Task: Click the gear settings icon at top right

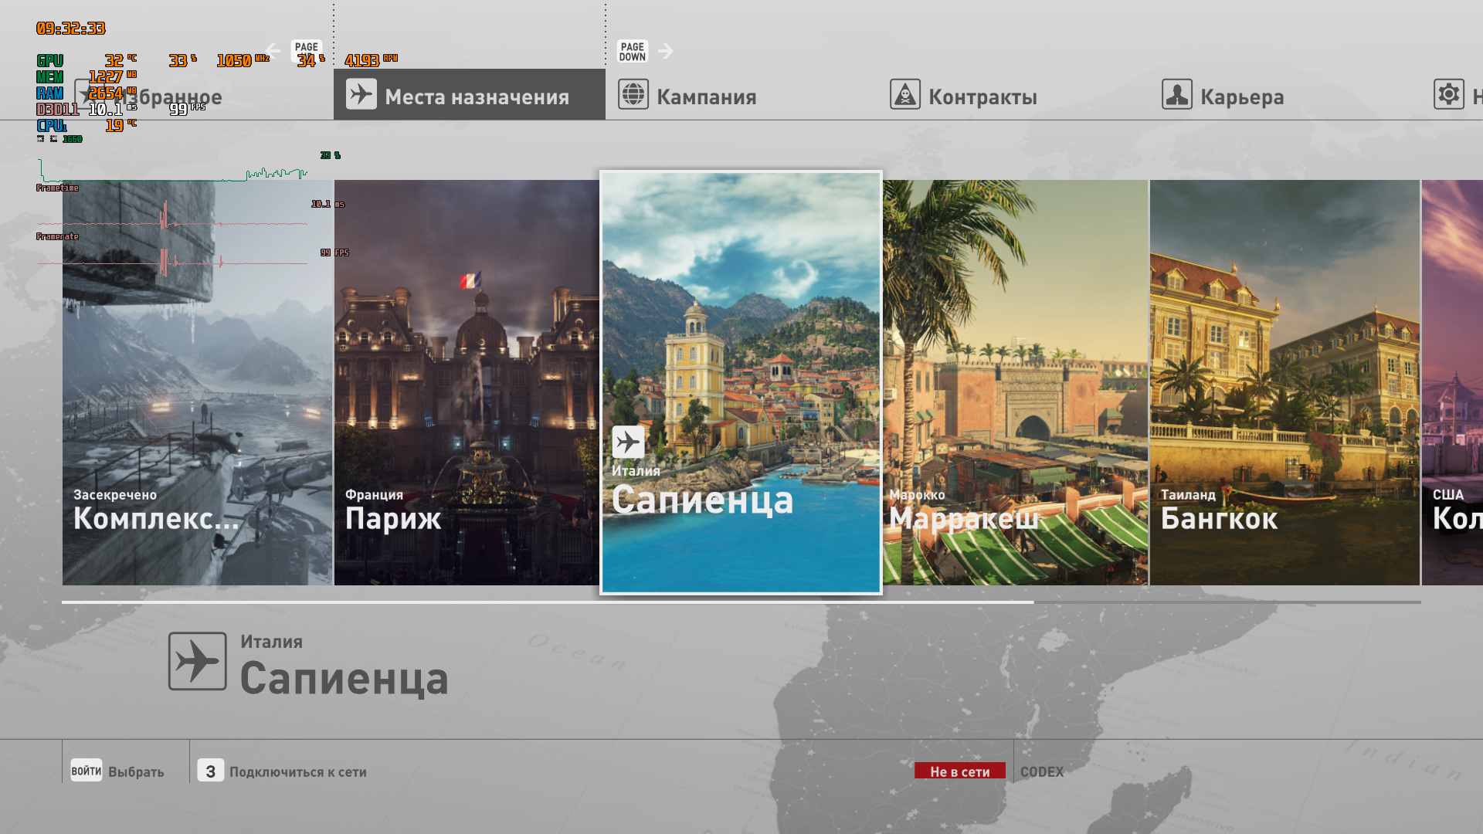Action: point(1448,94)
